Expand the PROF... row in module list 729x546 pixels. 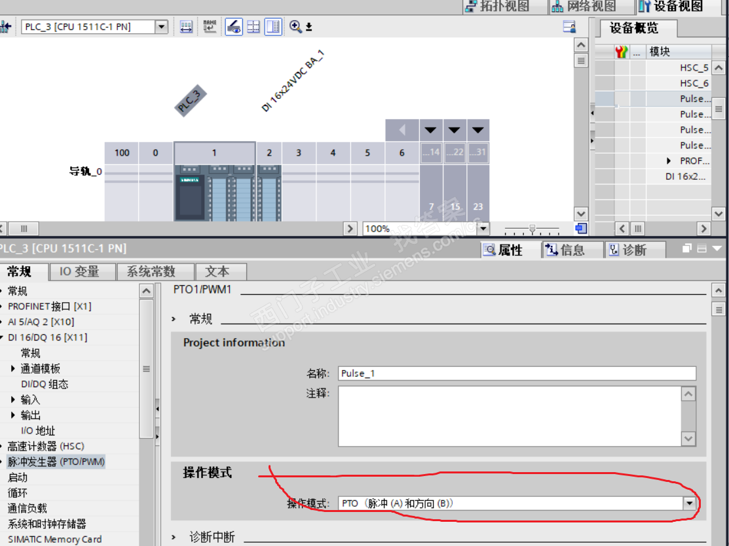point(669,161)
